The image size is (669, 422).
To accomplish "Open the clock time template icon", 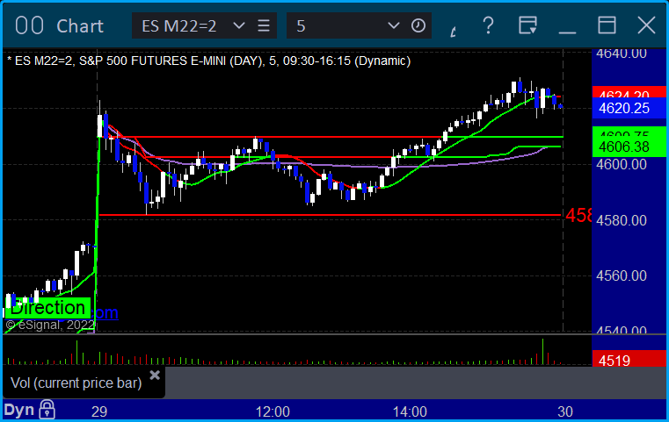I will click(x=418, y=26).
